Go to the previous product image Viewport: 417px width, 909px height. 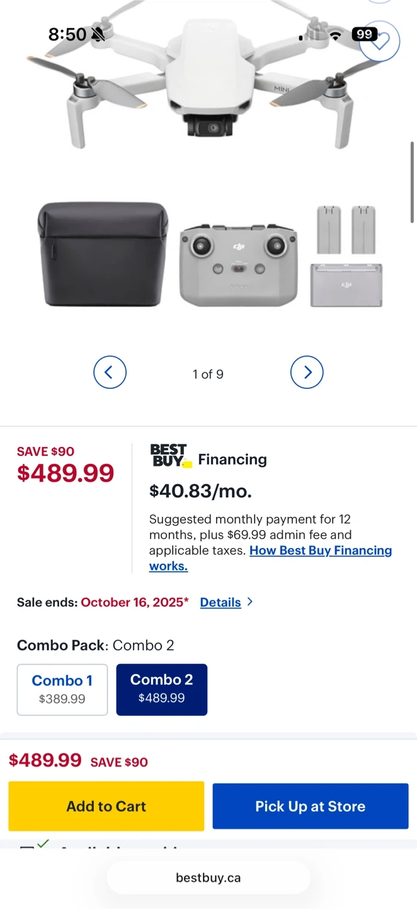(x=110, y=372)
